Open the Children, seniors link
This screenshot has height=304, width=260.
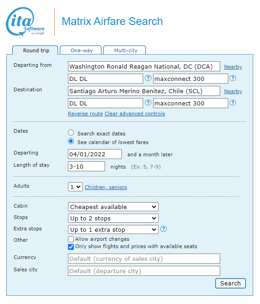[106, 187]
